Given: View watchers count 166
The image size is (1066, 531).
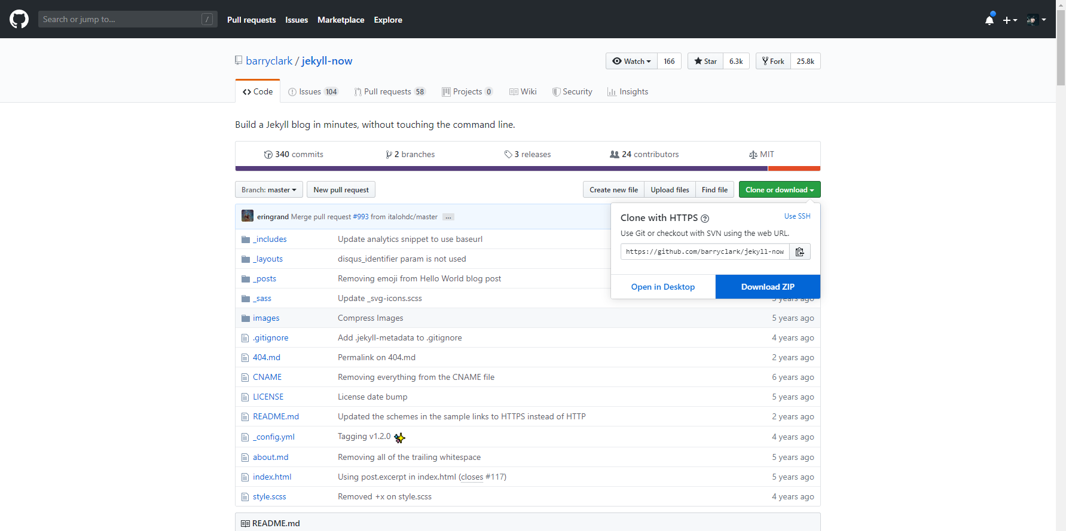Looking at the screenshot, I should tap(669, 61).
